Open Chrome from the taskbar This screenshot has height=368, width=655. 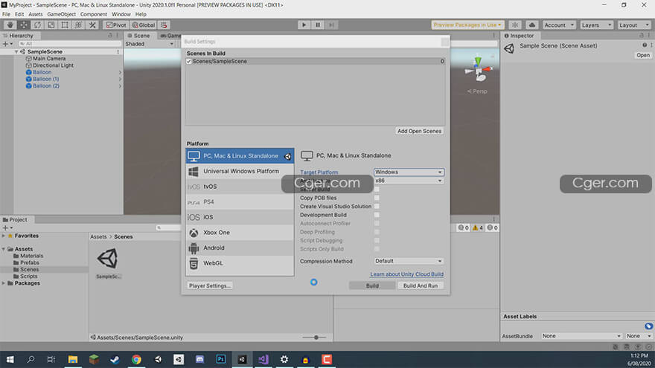point(136,359)
